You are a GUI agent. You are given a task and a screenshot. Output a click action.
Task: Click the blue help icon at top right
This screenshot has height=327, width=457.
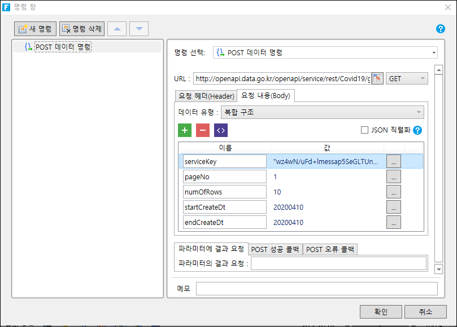(441, 29)
